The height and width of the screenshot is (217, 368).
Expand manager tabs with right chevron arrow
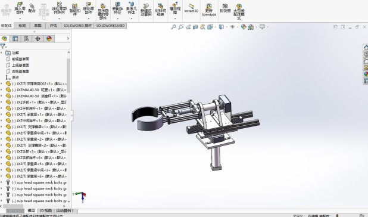[68, 39]
